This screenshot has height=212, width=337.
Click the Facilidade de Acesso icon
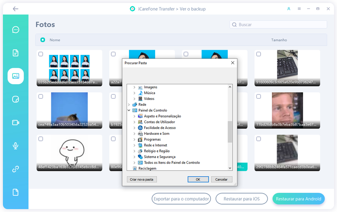tap(140, 128)
